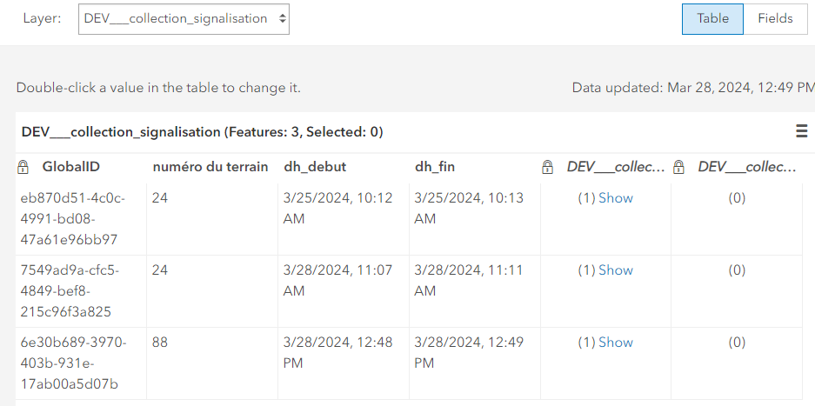Image resolution: width=815 pixels, height=406 pixels.
Task: Switch to the Fields view
Action: coord(775,19)
